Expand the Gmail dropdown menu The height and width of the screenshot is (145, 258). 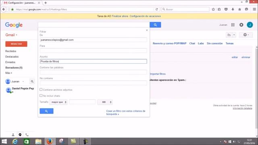[x=11, y=35]
